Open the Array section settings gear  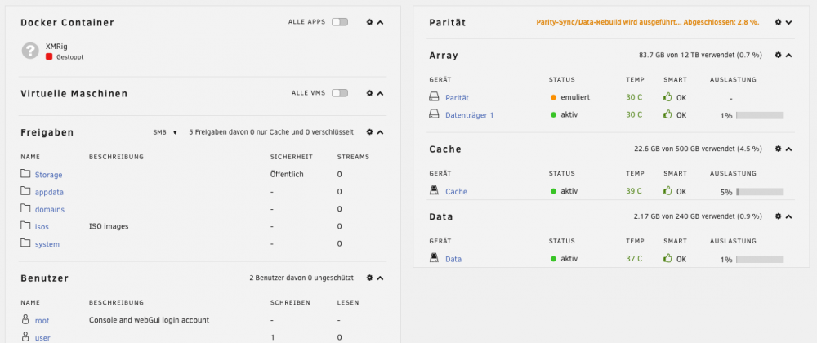778,55
